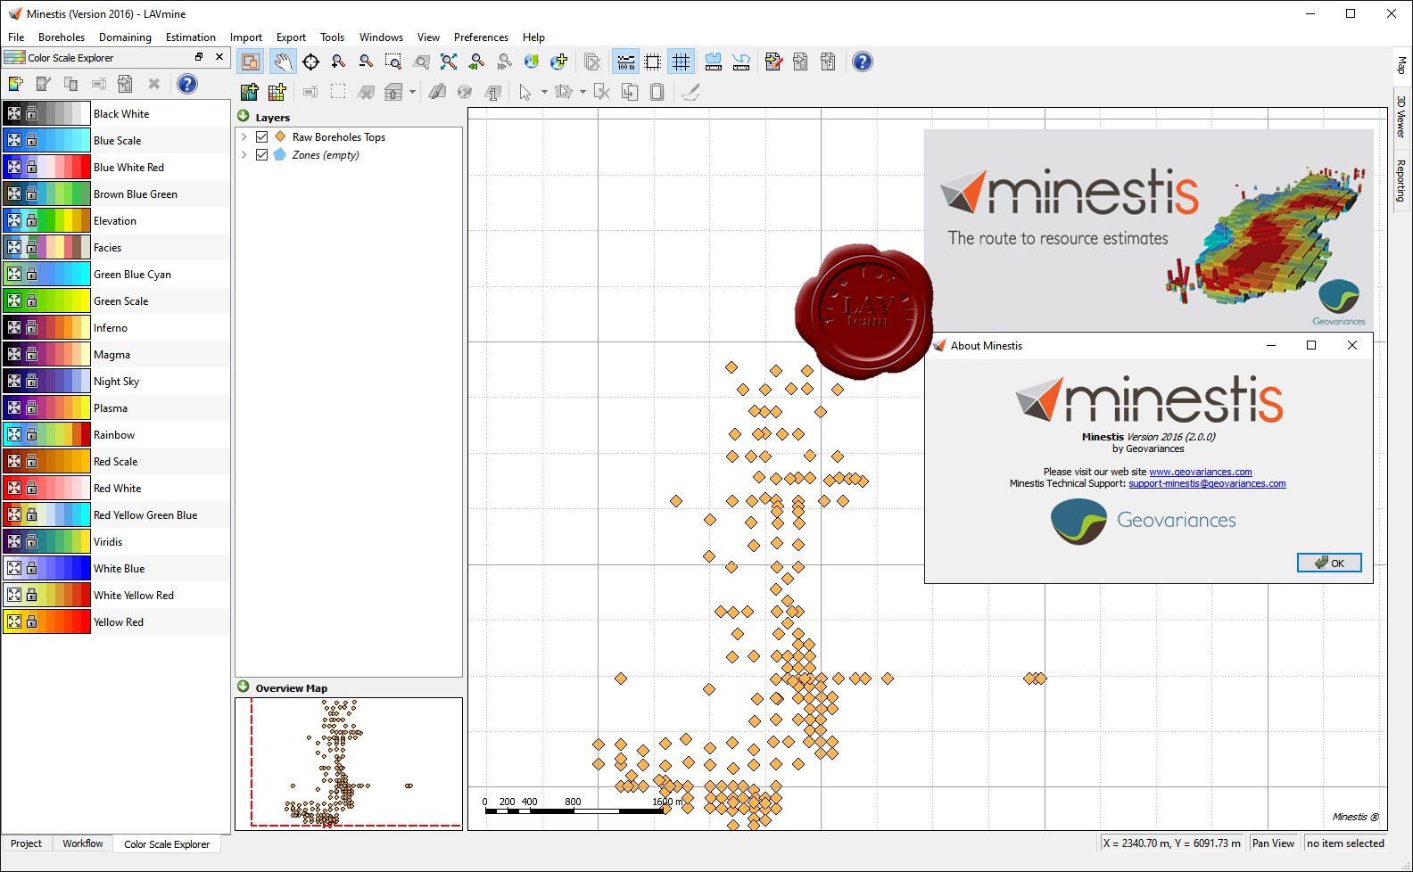
Task: Expand the Zones (empty) layer
Action: pyautogui.click(x=244, y=155)
